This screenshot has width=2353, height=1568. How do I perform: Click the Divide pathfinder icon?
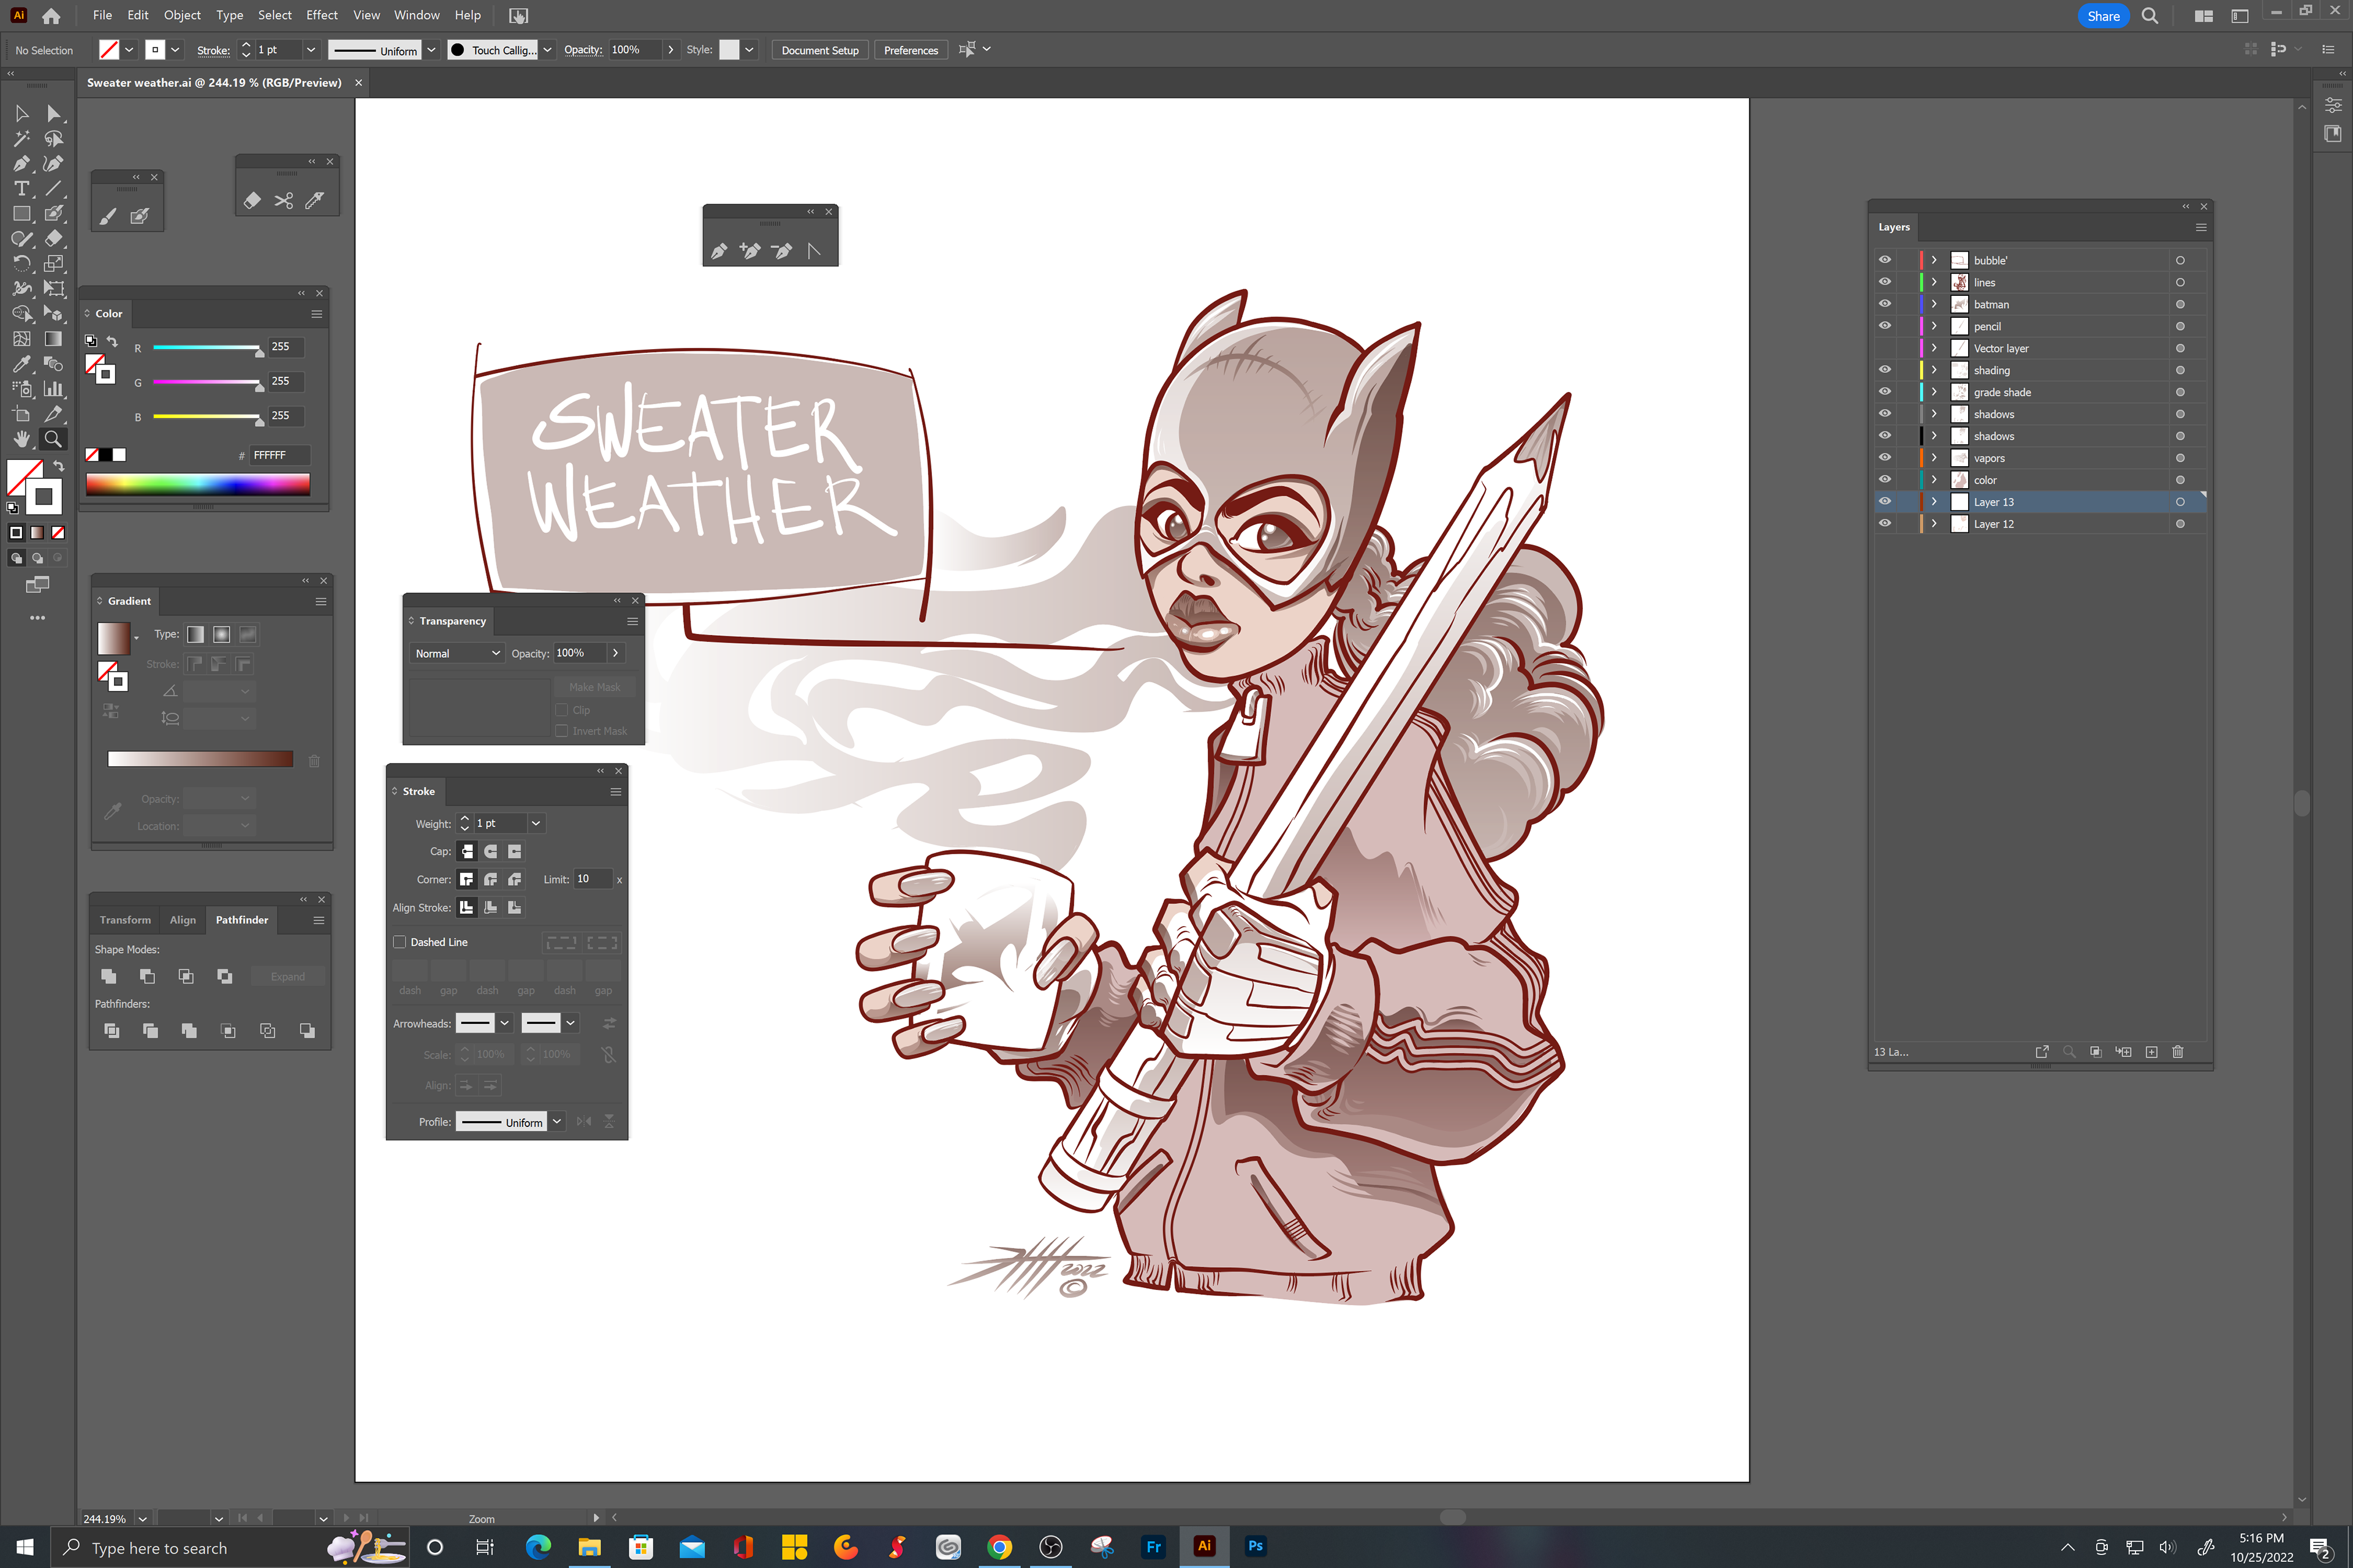coord(111,1030)
